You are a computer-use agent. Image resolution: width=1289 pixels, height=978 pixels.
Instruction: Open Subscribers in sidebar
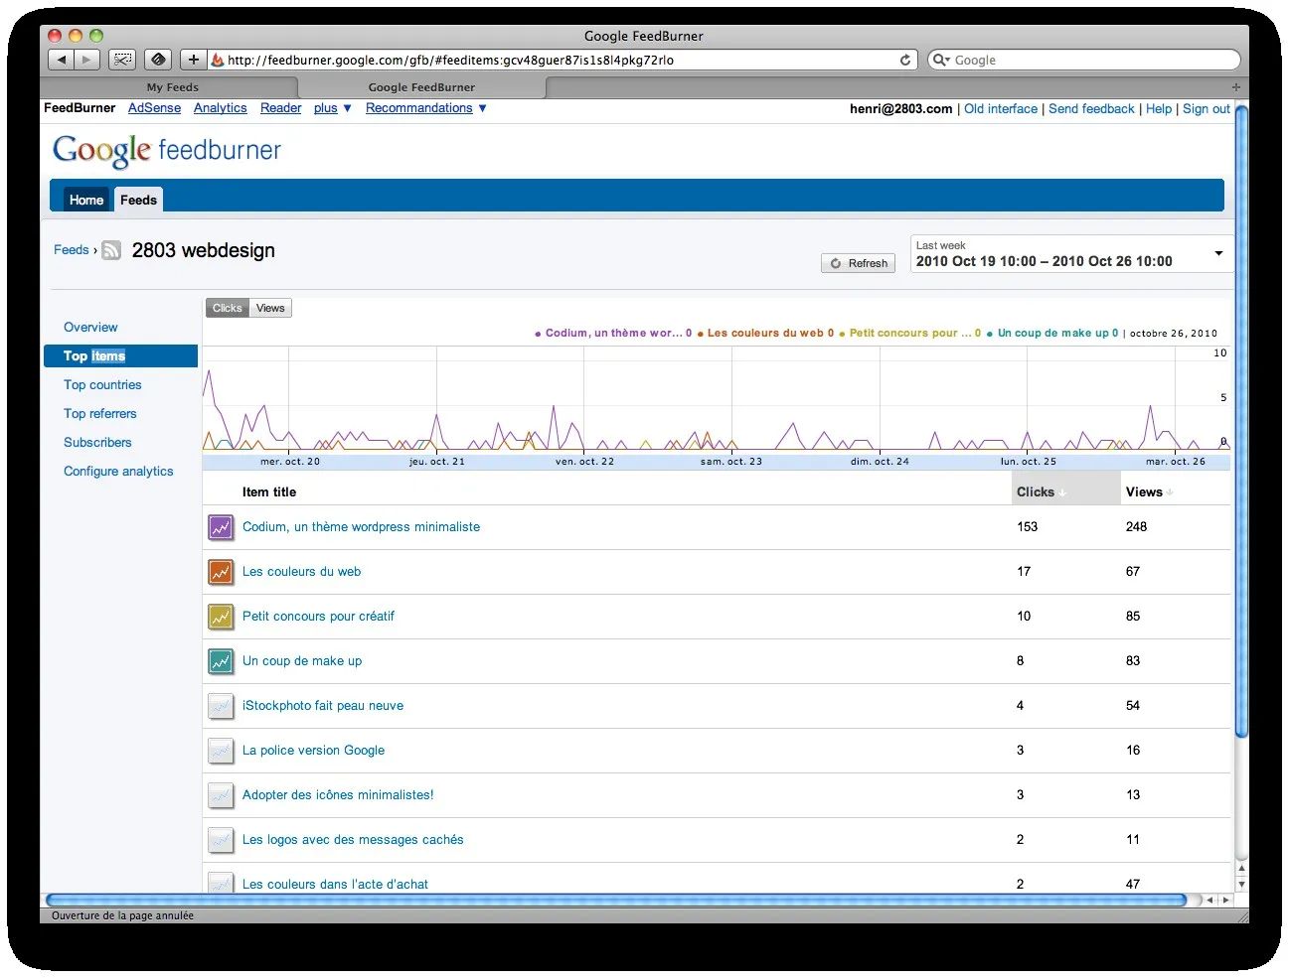coord(97,443)
